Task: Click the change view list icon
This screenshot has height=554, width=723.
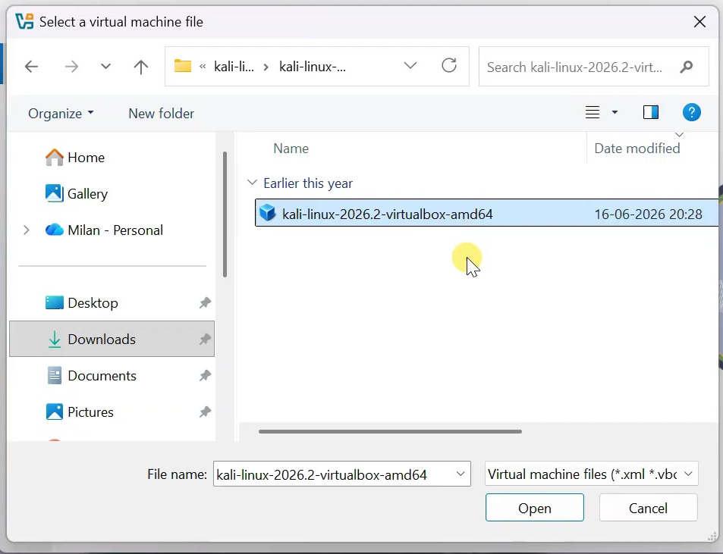Action: coord(592,112)
